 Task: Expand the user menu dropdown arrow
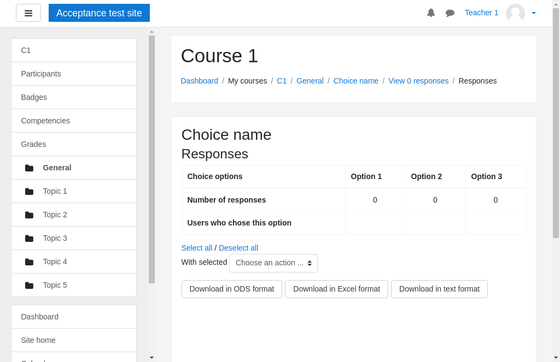click(x=534, y=13)
